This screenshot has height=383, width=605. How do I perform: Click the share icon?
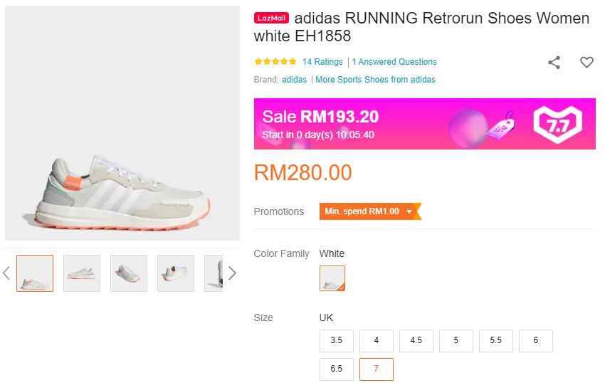[x=554, y=63]
